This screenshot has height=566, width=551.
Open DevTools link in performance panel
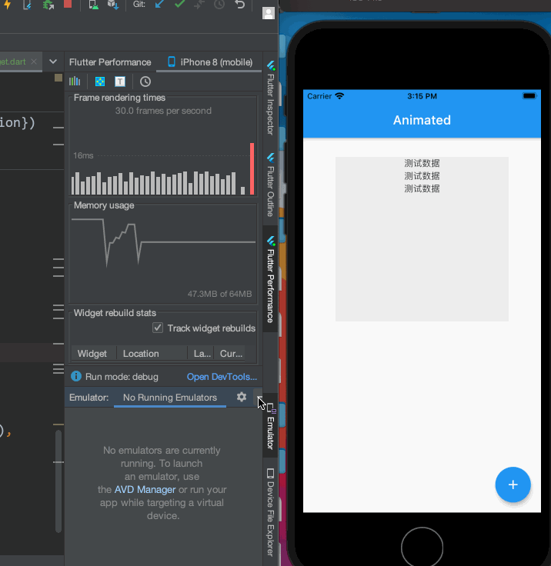tap(222, 377)
